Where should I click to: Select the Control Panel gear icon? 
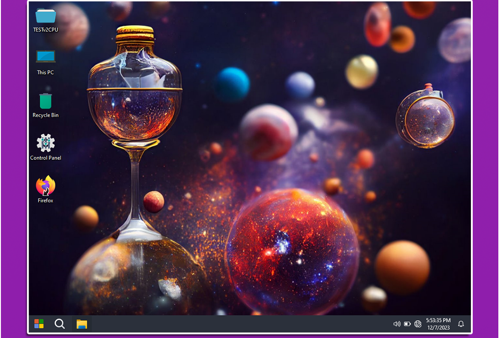point(46,143)
